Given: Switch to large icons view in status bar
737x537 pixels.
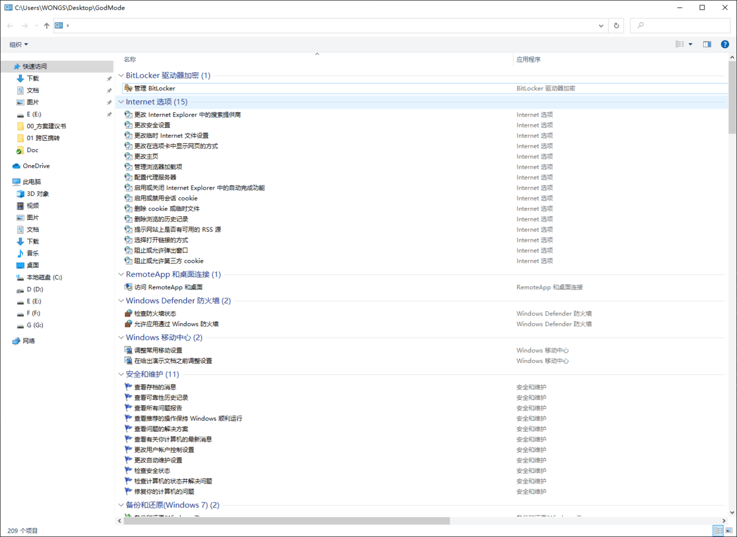Looking at the screenshot, I should pyautogui.click(x=729, y=530).
